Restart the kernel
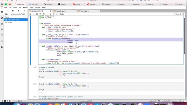Image resolution: width=187 pixels, height=105 pixels. click(x=54, y=14)
